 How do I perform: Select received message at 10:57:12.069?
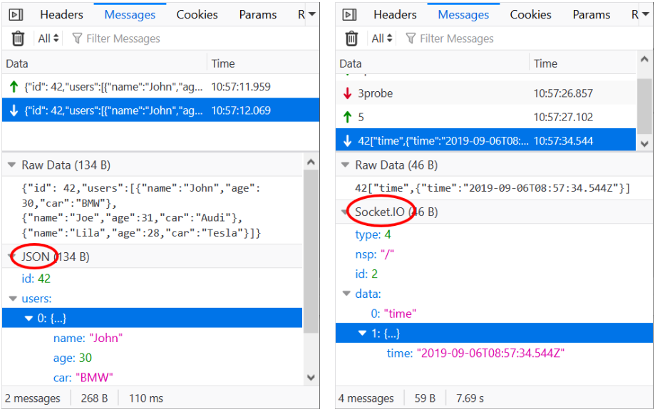[161, 110]
